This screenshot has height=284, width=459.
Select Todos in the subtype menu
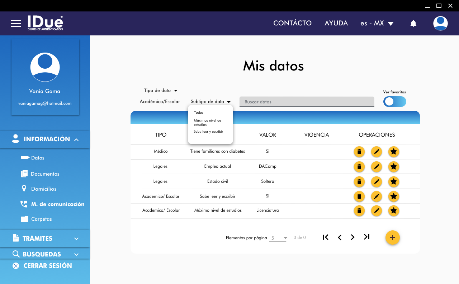click(x=199, y=113)
